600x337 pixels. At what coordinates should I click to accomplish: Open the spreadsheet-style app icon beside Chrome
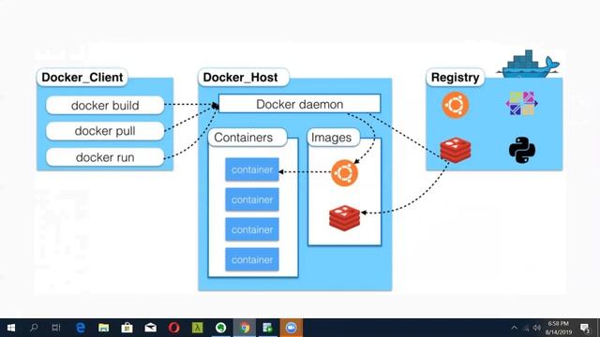tap(267, 328)
